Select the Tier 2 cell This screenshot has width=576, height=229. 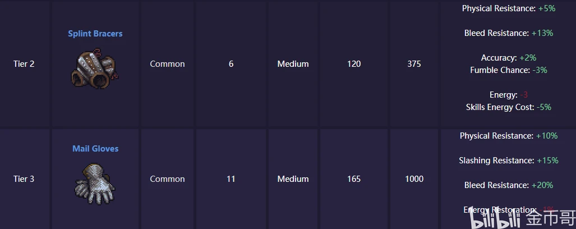tap(24, 64)
